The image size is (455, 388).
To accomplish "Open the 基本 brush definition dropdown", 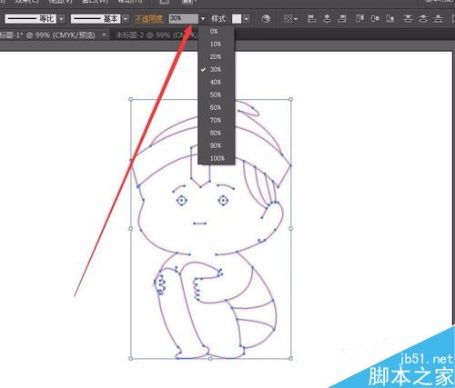I will click(x=96, y=19).
